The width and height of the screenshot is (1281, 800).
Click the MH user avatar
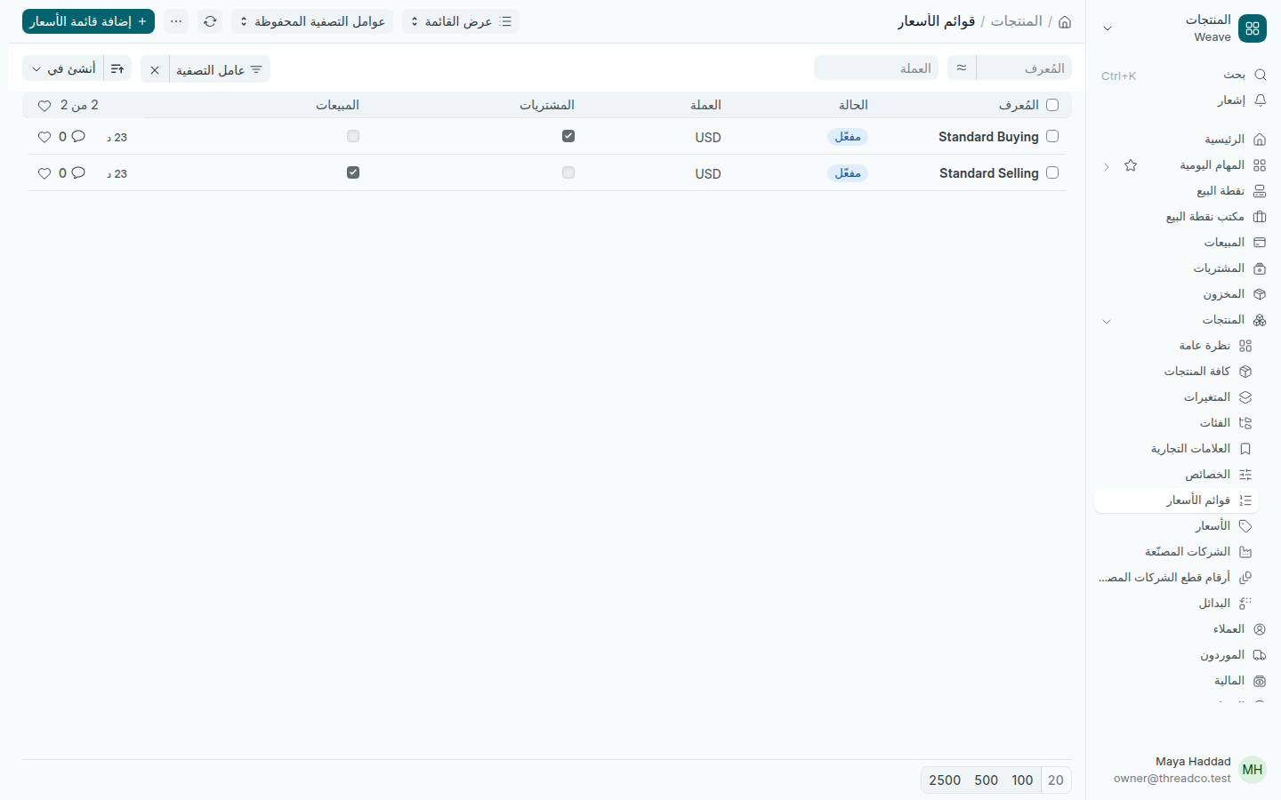click(x=1253, y=770)
